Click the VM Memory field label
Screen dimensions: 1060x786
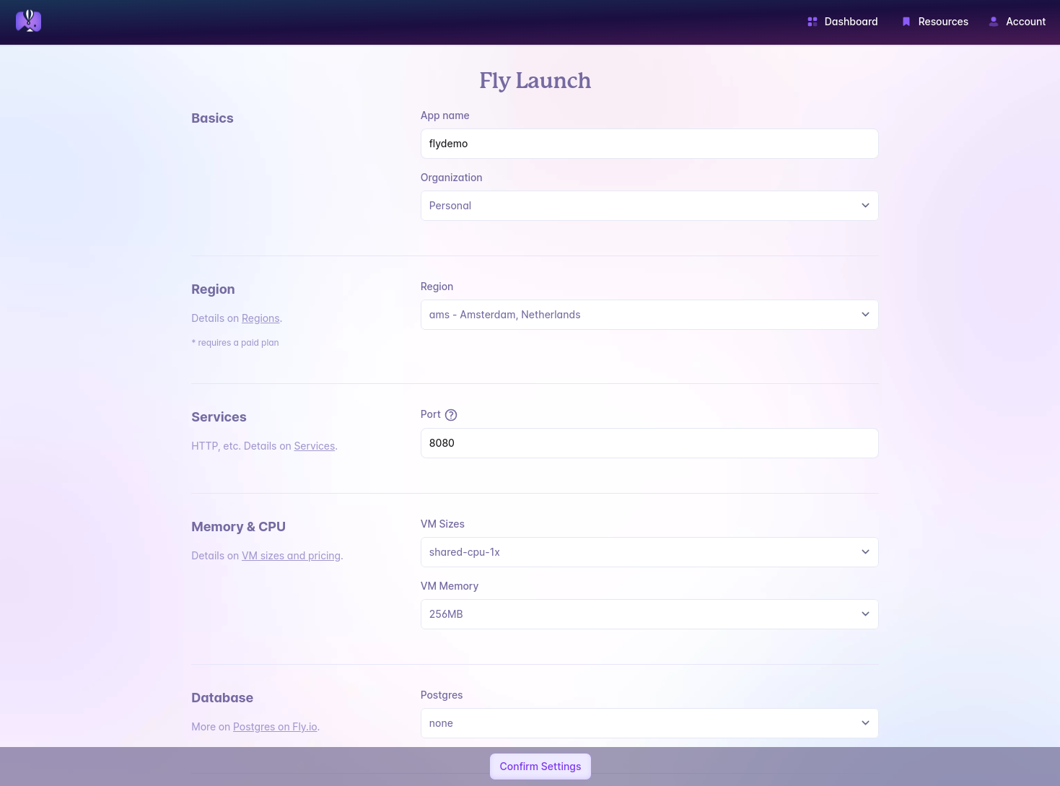(x=450, y=586)
